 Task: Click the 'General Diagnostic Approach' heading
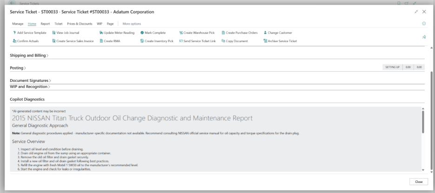click(40, 125)
